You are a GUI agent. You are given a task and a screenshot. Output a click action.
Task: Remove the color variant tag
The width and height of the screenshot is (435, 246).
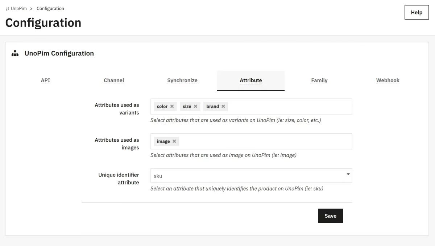click(x=172, y=107)
